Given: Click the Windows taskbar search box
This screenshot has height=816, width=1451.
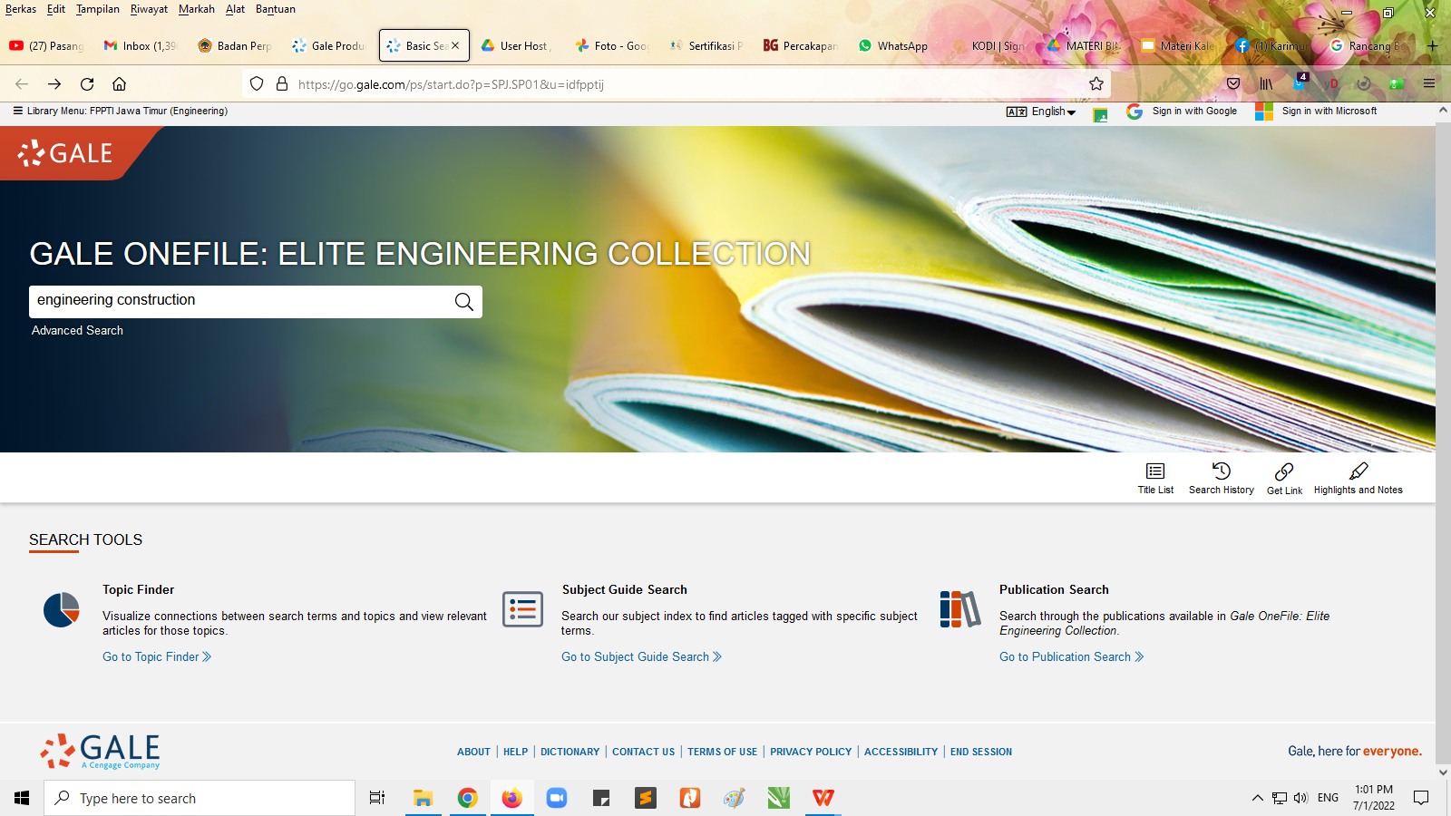Looking at the screenshot, I should click(200, 798).
